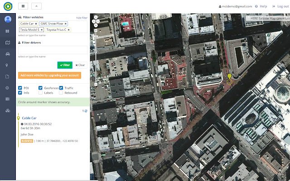
Task: Pan the map right with the arrow control
Action: pos(98,21)
